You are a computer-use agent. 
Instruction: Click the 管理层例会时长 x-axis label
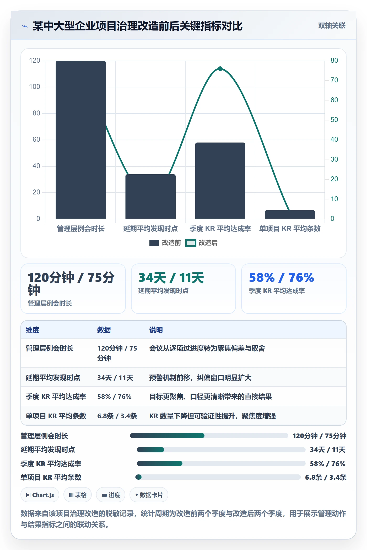81,229
